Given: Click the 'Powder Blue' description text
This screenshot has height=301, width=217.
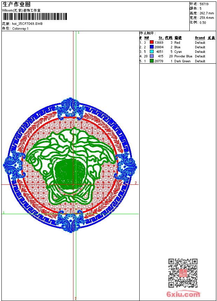Looking at the screenshot, I should [x=183, y=56].
